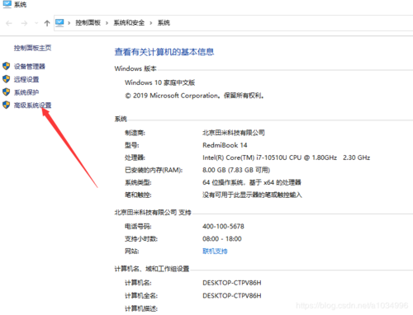Screen dimensions: 413x315
Task: Open 系统和安全 breadcrumb
Action: point(129,23)
